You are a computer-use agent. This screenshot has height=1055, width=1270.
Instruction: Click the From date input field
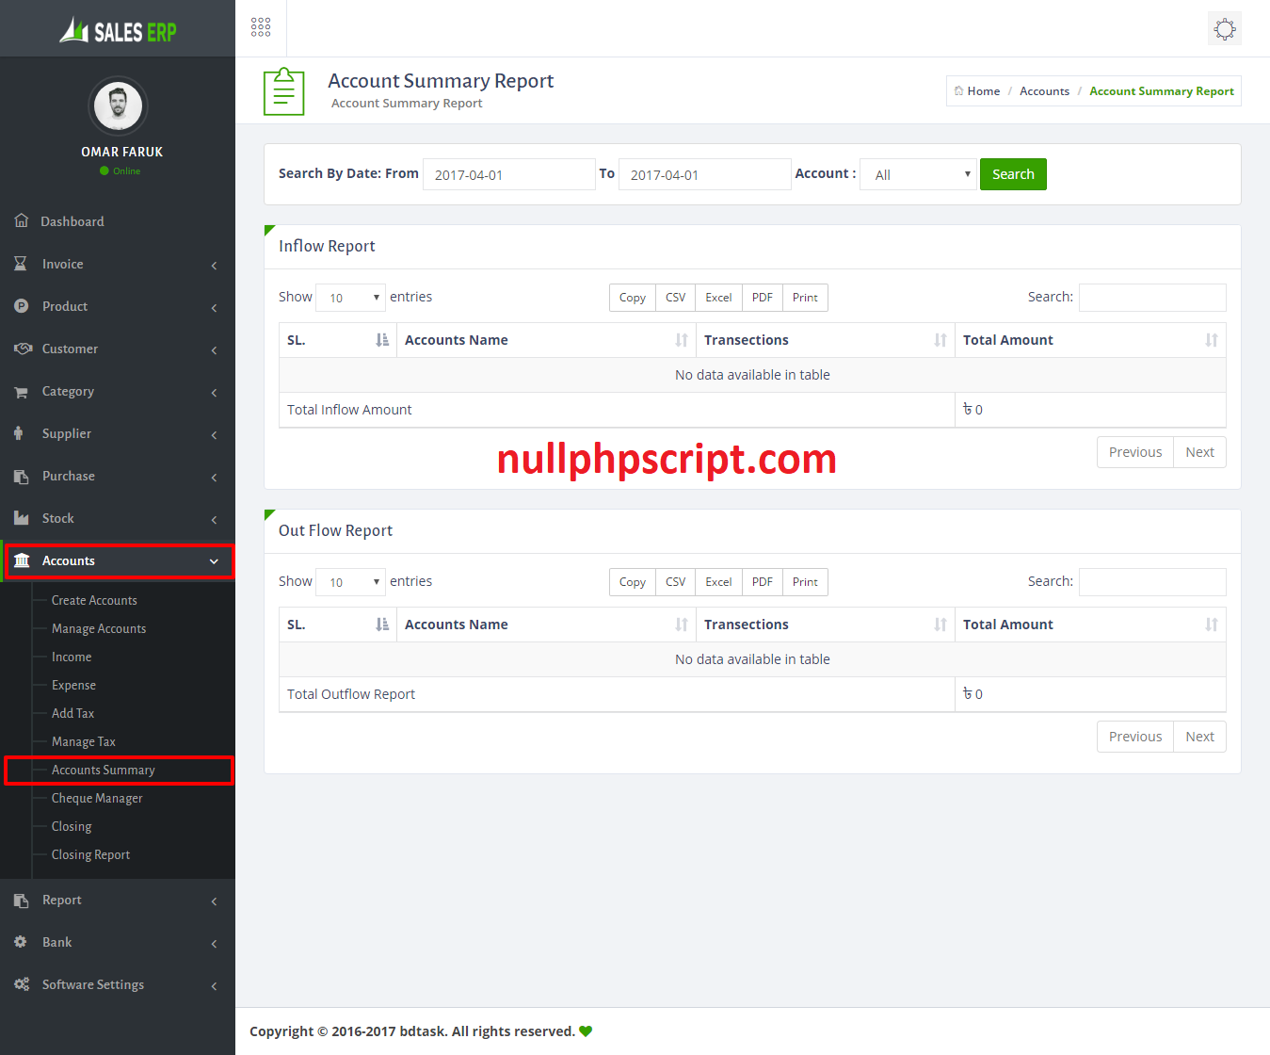(x=508, y=175)
